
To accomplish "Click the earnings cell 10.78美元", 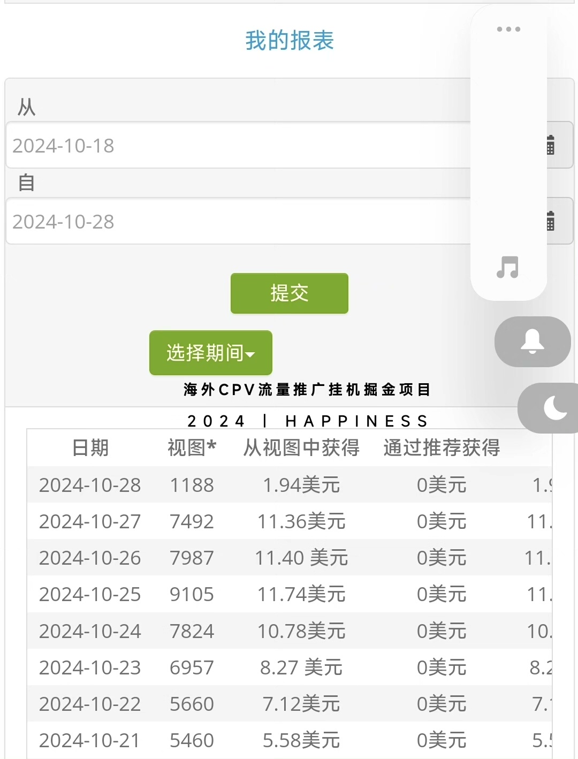I will (x=301, y=631).
